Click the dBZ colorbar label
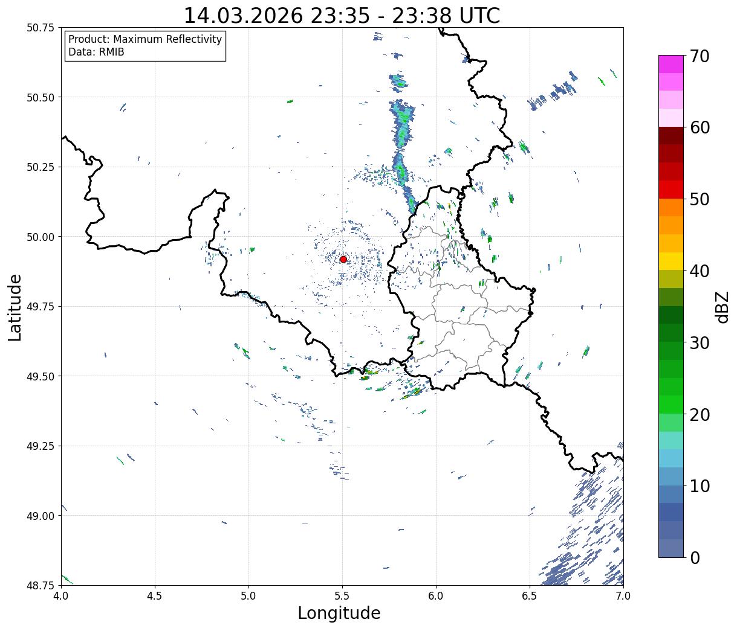Image resolution: width=737 pixels, height=628 pixels. [x=722, y=306]
